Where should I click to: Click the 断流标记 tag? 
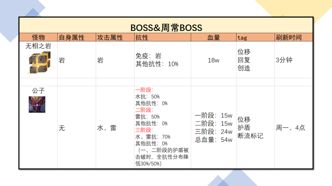point(250,136)
